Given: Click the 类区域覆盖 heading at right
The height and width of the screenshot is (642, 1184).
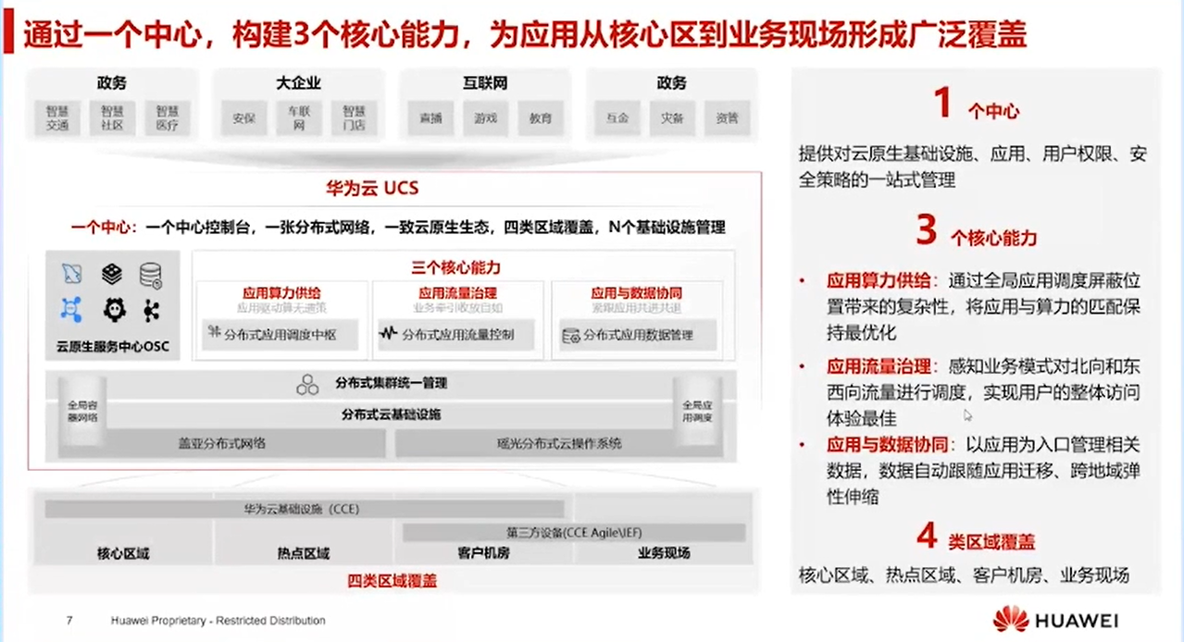Looking at the screenshot, I should tap(991, 541).
